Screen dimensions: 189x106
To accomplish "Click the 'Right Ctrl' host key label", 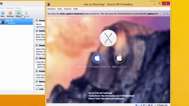I will click(x=163, y=105).
